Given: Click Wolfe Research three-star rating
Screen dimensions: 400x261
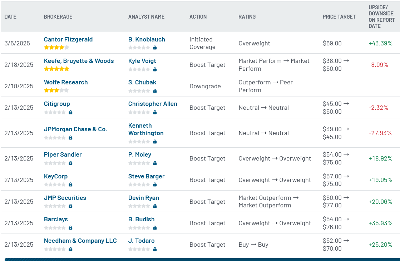Looking at the screenshot, I should click(x=56, y=90).
